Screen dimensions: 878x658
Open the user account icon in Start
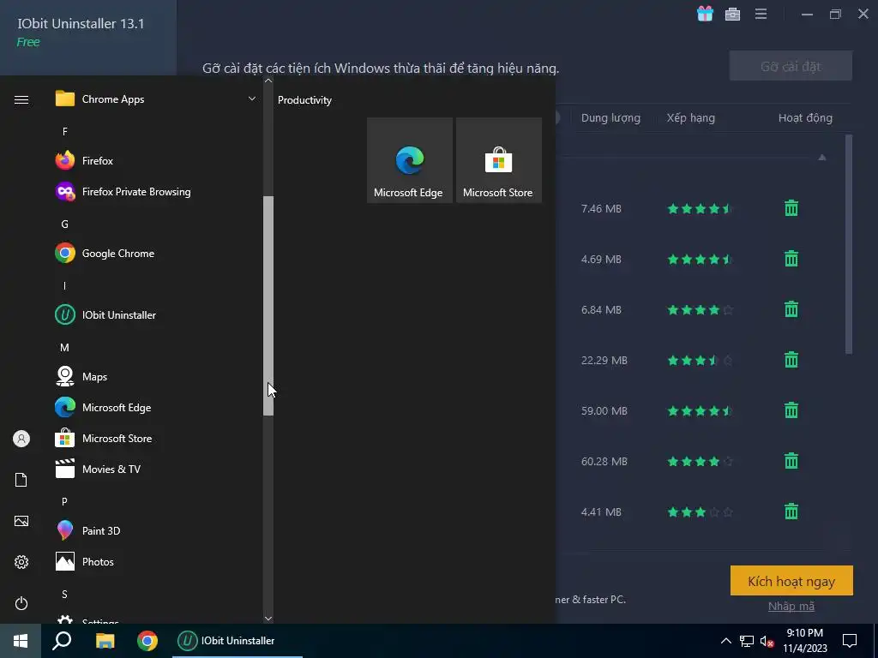pos(21,439)
